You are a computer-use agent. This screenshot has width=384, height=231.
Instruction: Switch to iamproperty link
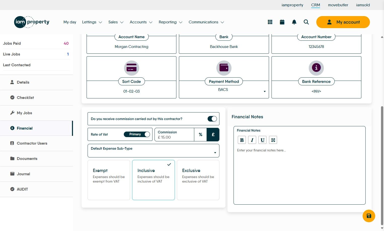(x=292, y=5)
